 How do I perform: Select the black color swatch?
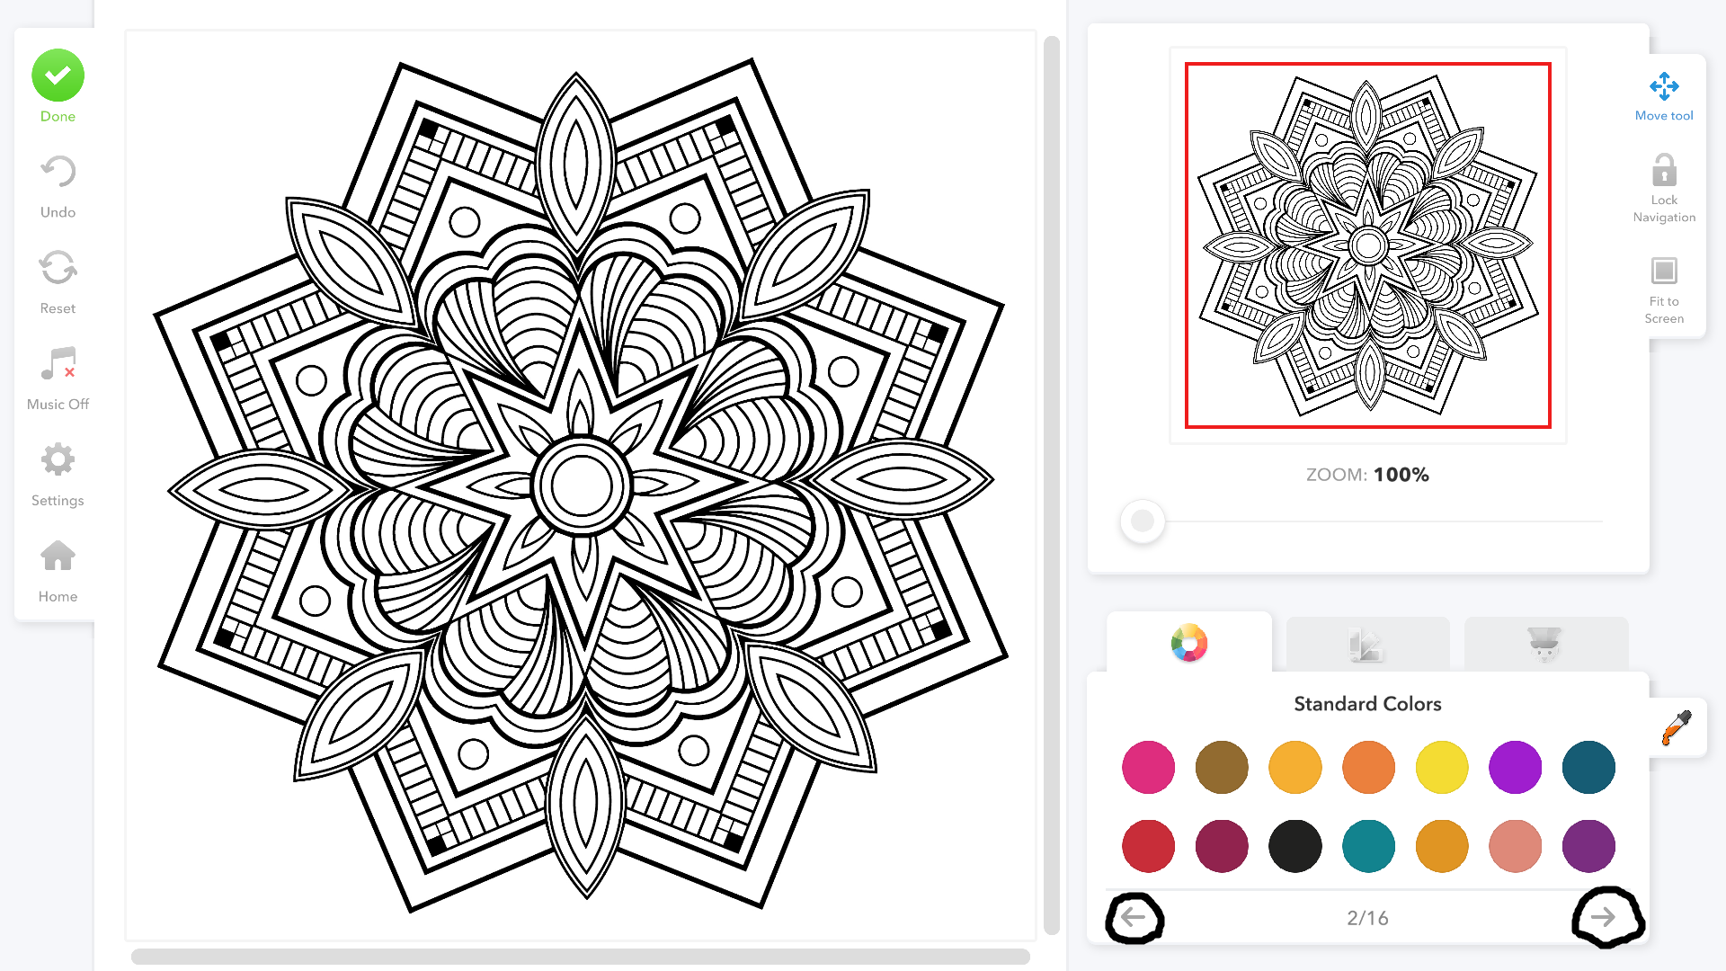click(x=1294, y=846)
